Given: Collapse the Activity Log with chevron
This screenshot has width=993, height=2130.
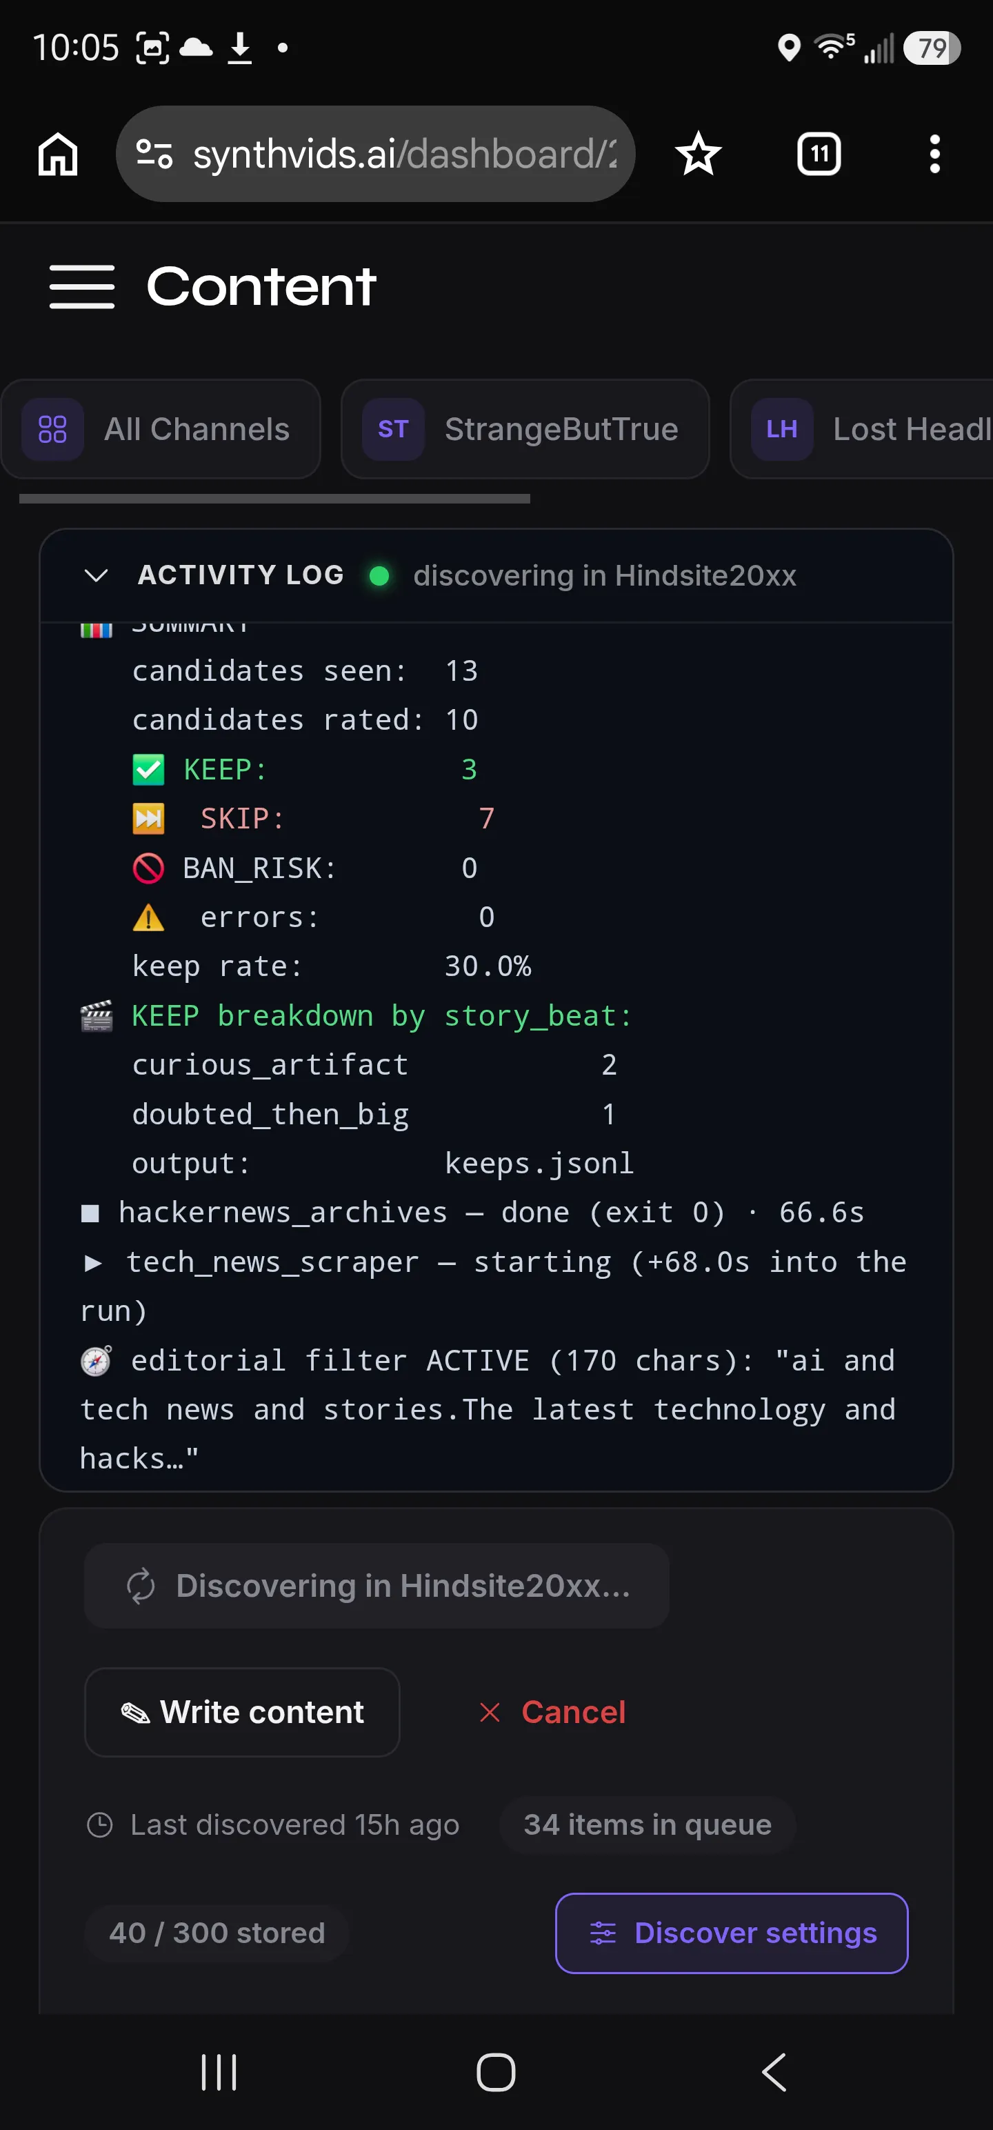Looking at the screenshot, I should [97, 575].
